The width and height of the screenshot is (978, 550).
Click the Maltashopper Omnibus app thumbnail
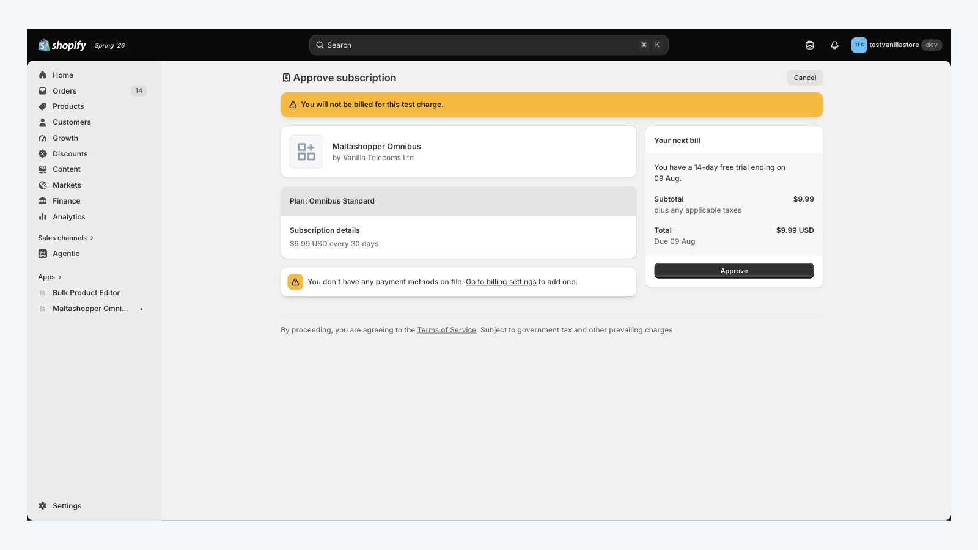click(306, 152)
